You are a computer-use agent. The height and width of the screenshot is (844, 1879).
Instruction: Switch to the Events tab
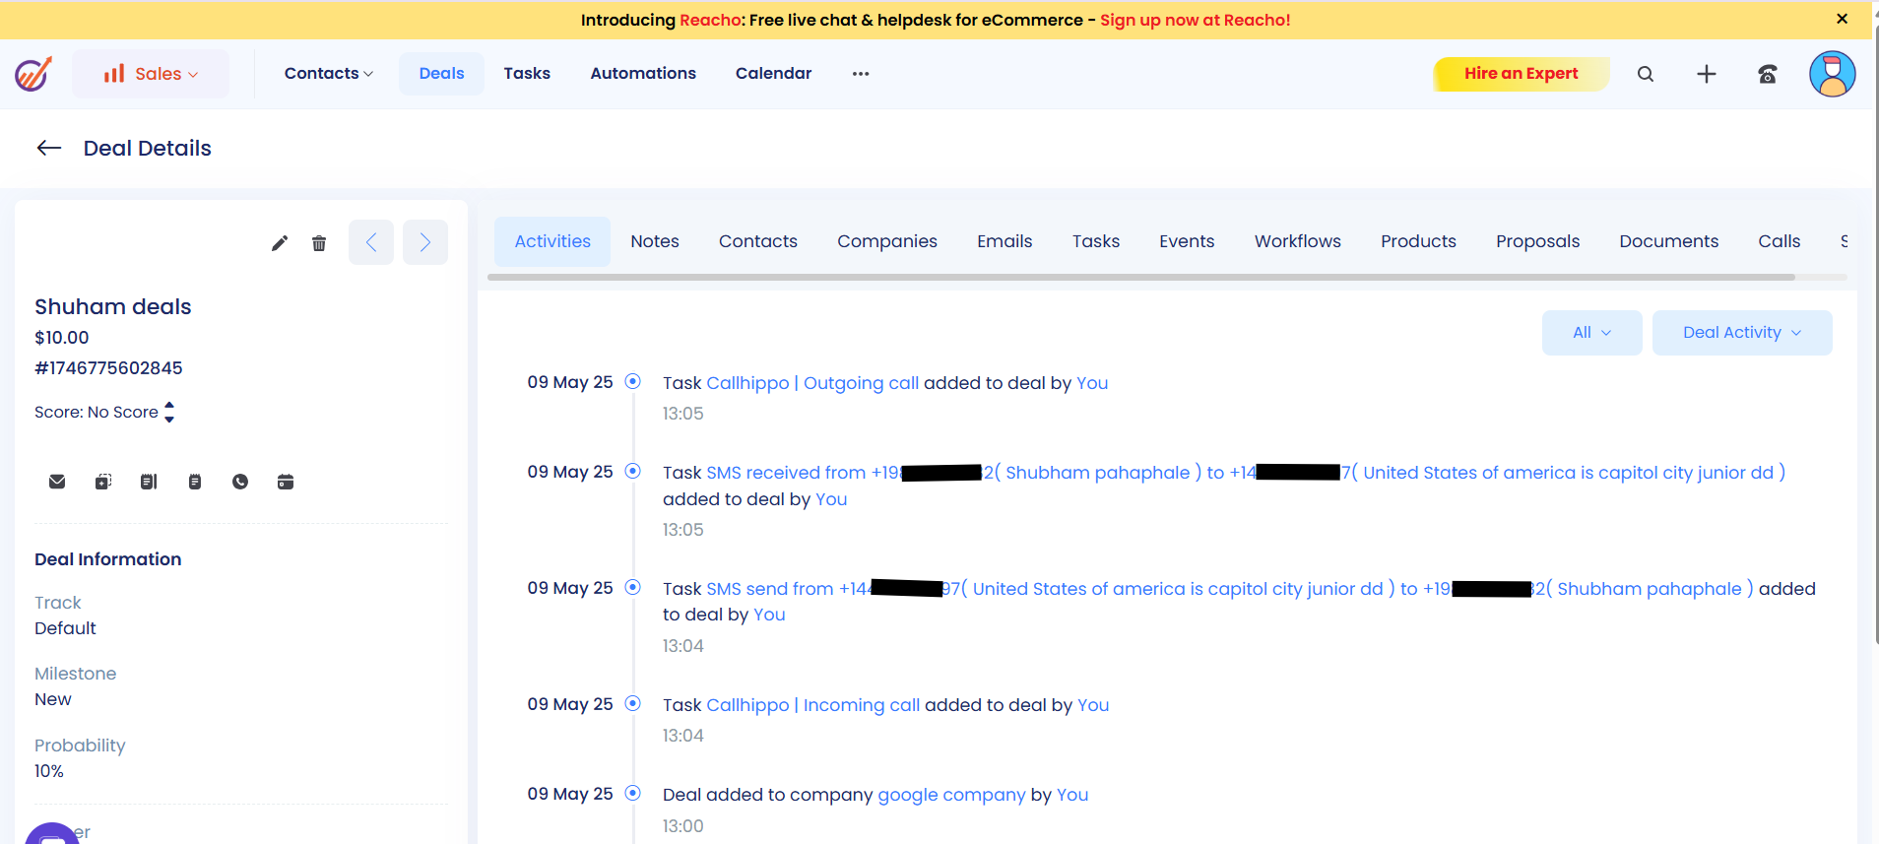click(1187, 241)
